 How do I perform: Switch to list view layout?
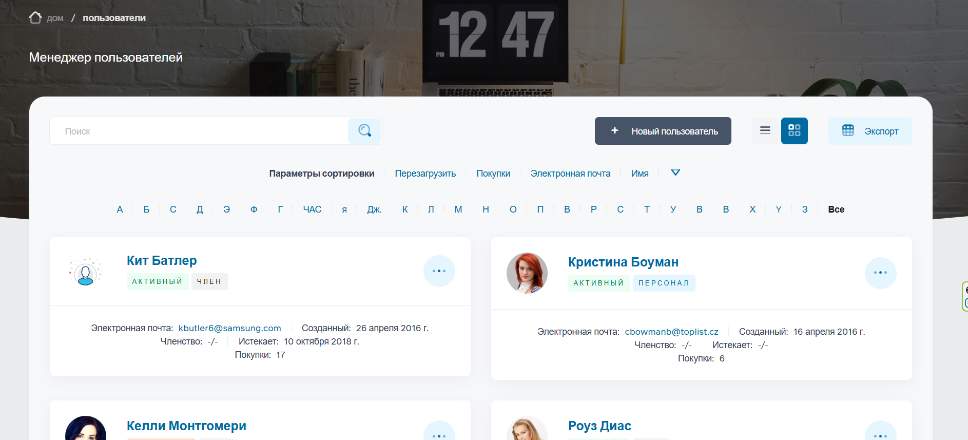765,130
